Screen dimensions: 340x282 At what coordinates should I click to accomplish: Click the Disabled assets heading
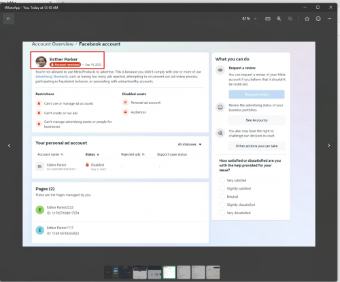[134, 94]
